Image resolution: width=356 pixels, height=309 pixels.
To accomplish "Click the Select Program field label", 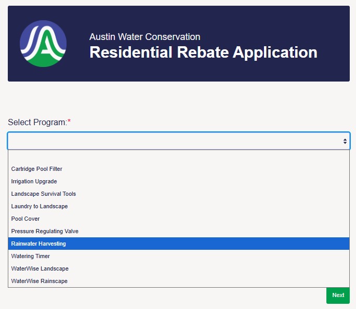I will tap(37, 123).
